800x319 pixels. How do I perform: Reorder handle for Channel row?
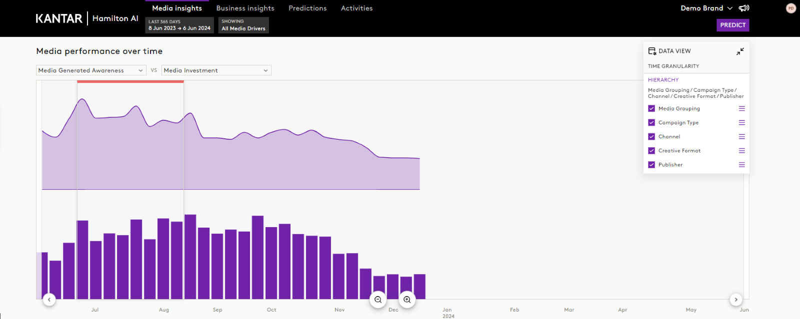point(742,136)
